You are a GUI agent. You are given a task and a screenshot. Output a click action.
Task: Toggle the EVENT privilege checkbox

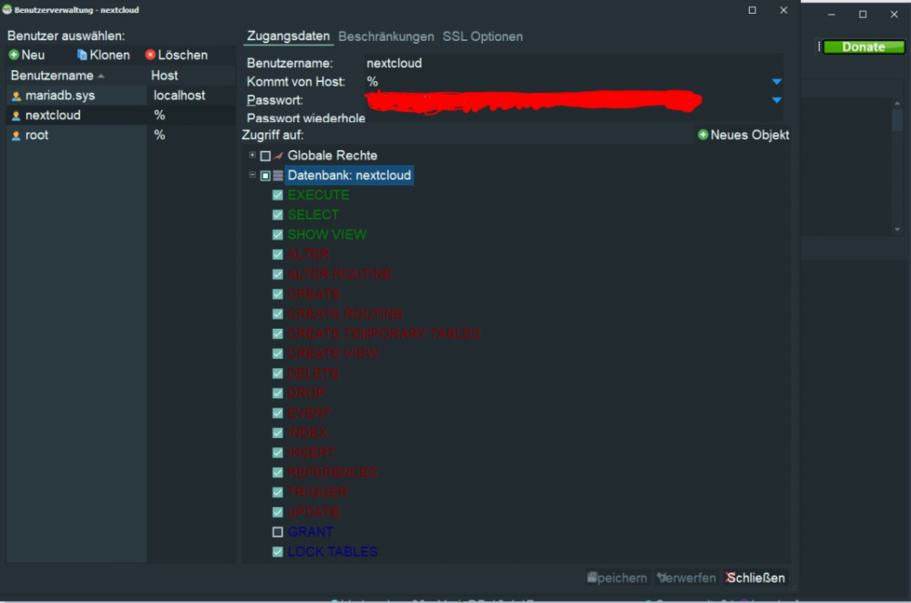278,413
